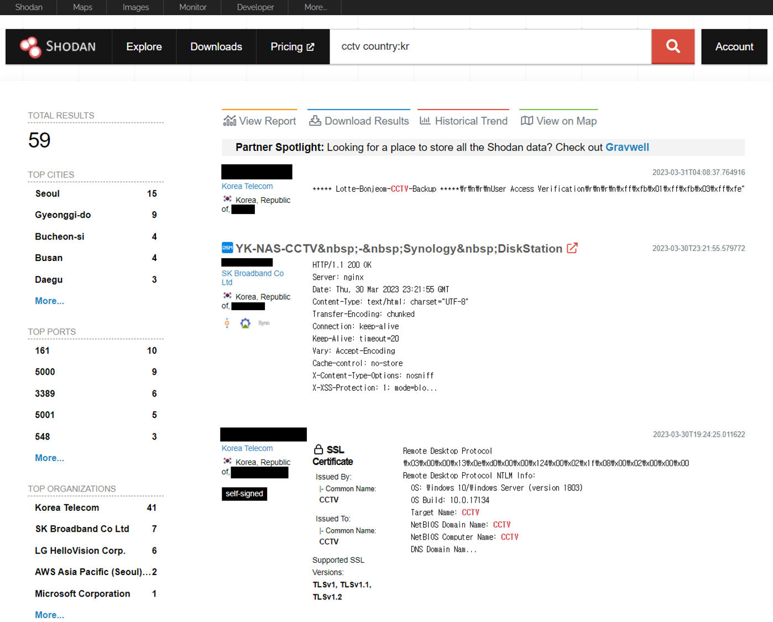Click Download Results link
The image size is (773, 622).
coord(359,121)
